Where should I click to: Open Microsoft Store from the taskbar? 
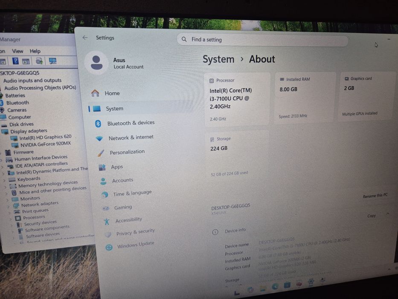(287, 285)
